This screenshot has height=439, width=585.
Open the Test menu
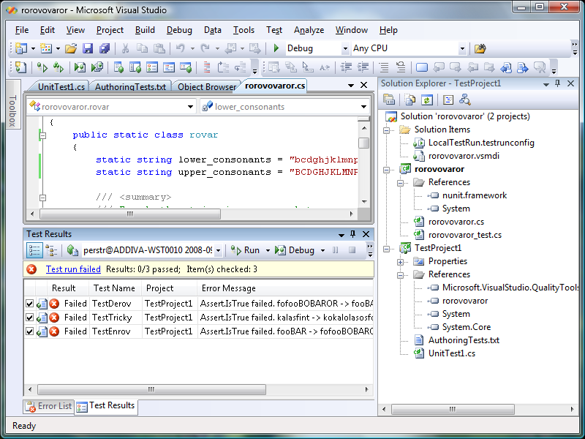[273, 30]
